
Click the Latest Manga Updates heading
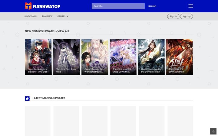(49, 98)
